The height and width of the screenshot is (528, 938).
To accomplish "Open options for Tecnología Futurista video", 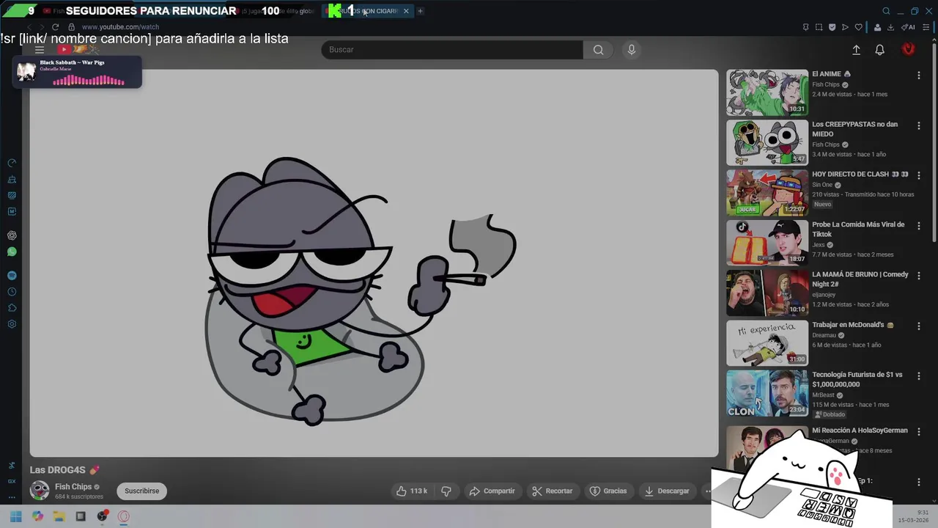I will click(919, 376).
